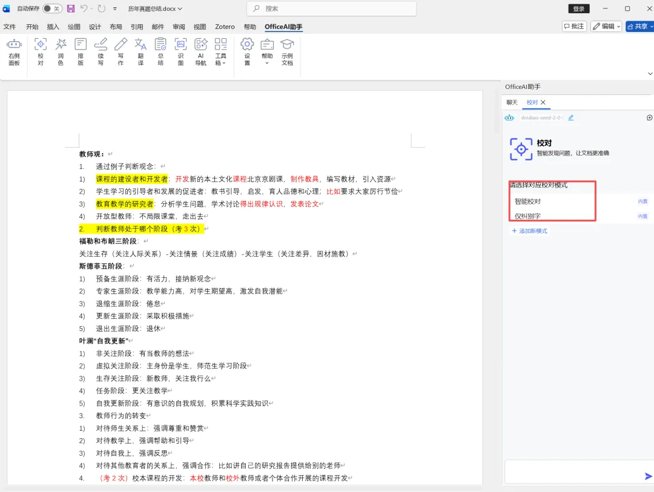Send the message with the arrow icon

tap(648, 476)
